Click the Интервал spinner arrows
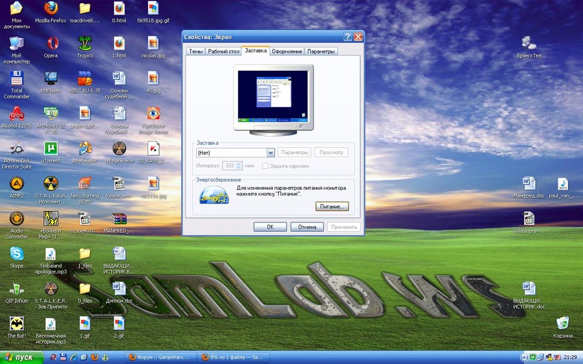583x364 pixels. click(x=239, y=165)
